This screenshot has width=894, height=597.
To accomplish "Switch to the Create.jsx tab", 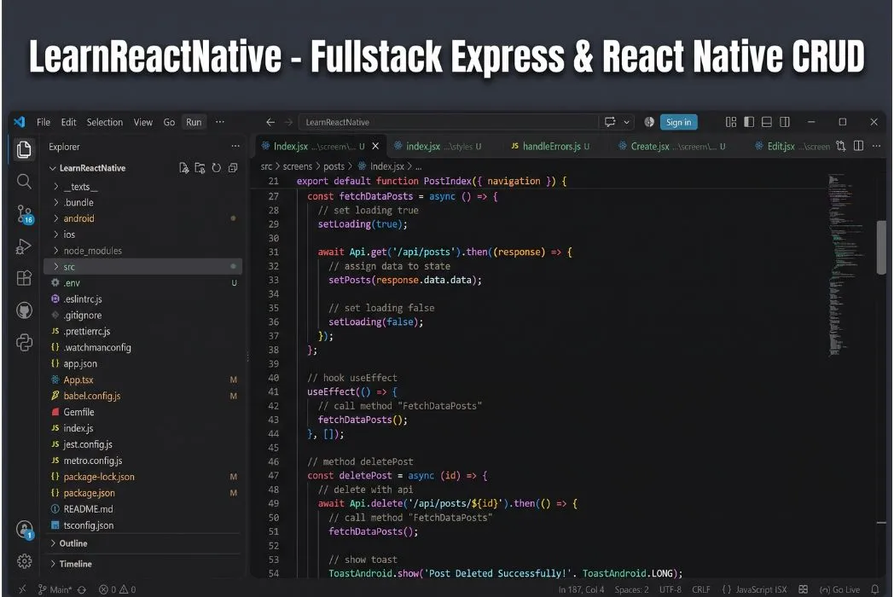I will [671, 147].
